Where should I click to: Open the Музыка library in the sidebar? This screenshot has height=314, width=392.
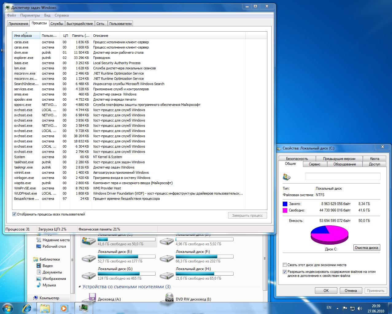49,285
